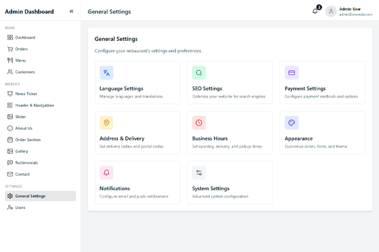Select Testimonials in sidebar
The width and height of the screenshot is (379, 252).
click(40, 163)
